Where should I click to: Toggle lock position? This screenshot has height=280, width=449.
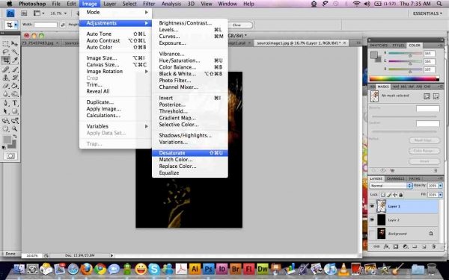395,195
